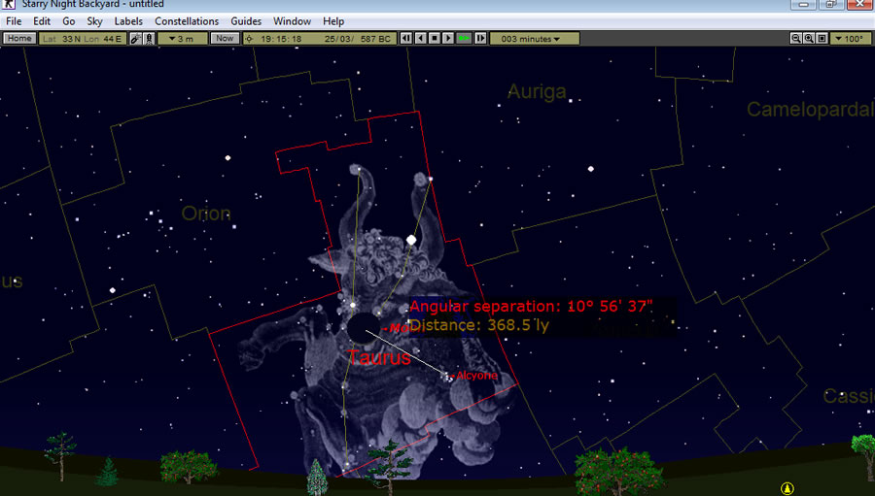The image size is (875, 496).
Task: Open the Help menu
Action: pyautogui.click(x=333, y=21)
